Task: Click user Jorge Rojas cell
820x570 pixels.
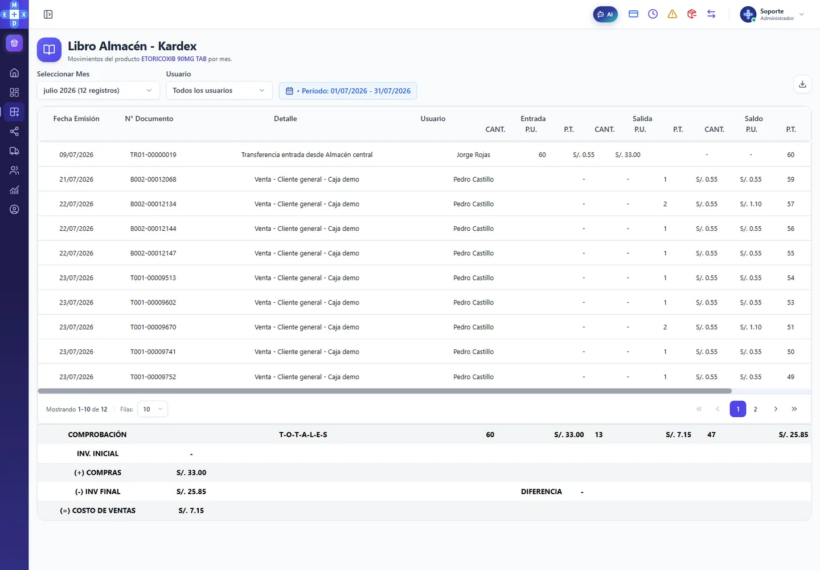Action: (x=473, y=155)
